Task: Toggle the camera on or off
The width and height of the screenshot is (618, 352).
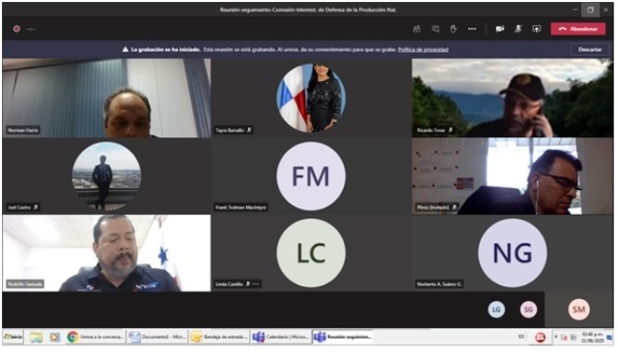Action: coord(500,29)
